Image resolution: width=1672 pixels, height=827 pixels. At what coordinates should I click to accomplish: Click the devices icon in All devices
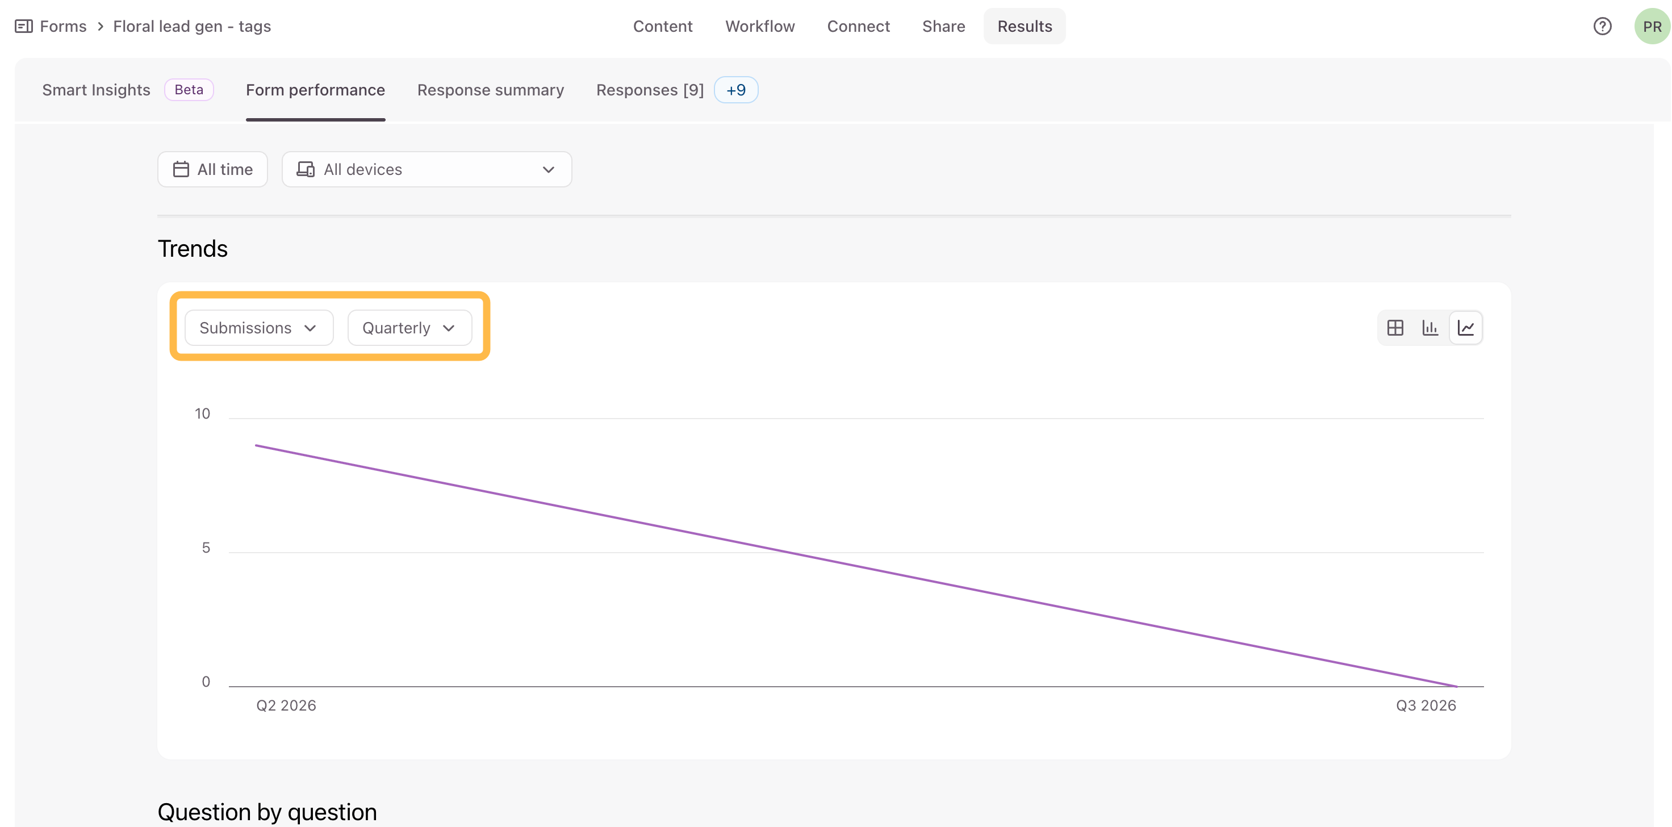pyautogui.click(x=306, y=169)
